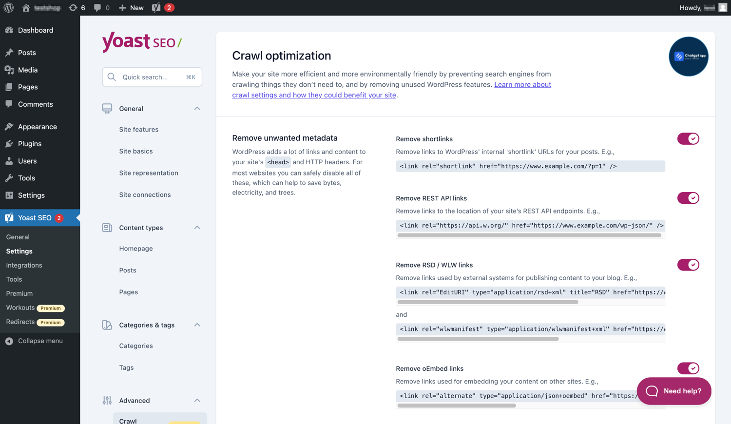The image size is (731, 424).
Task: Click the EditURI code horizontal scrollbar
Action: click(488, 302)
